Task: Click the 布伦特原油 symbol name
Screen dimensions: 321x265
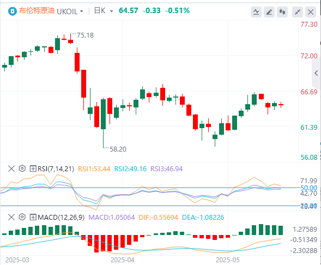Action: 37,11
